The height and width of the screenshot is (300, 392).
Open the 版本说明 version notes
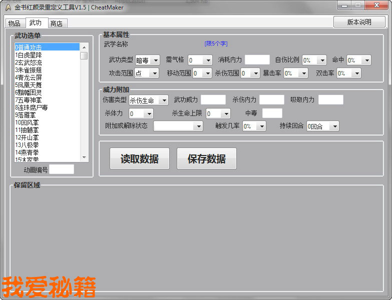coord(359,22)
